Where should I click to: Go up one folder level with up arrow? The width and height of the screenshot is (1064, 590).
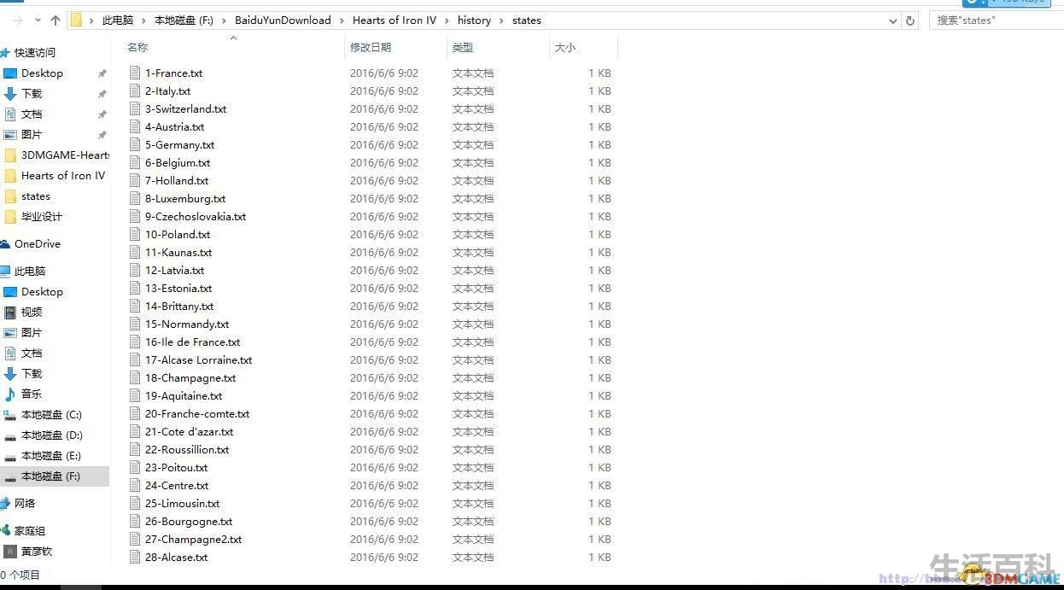56,20
